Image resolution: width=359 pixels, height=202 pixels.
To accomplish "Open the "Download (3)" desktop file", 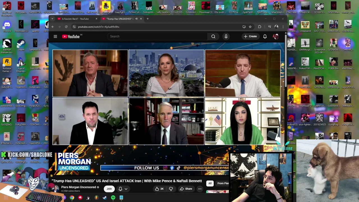I will click(206, 8).
